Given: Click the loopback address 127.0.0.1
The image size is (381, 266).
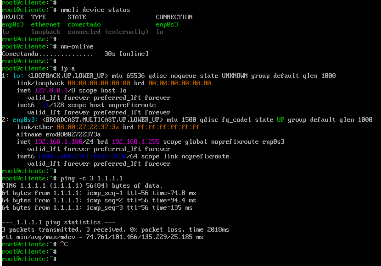Looking at the screenshot, I should (51, 90).
